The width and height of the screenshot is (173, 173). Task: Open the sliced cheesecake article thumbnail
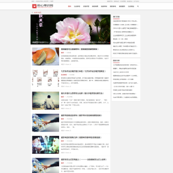coord(46,56)
